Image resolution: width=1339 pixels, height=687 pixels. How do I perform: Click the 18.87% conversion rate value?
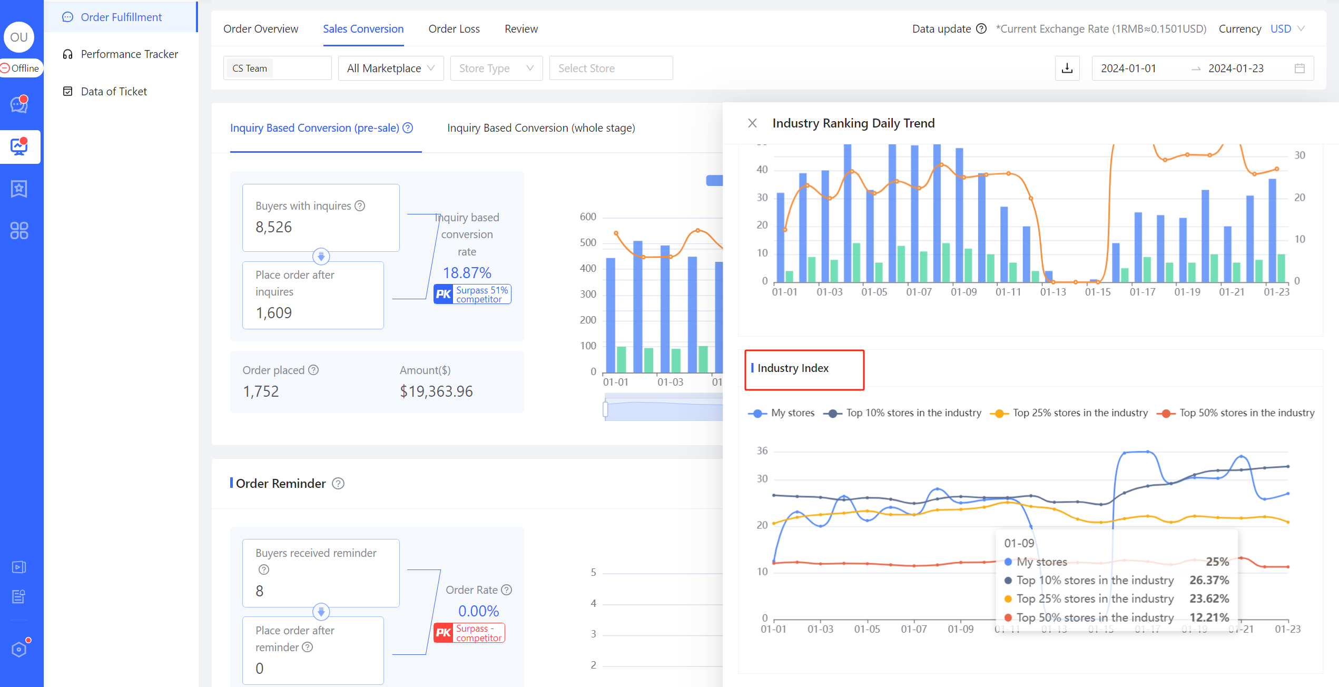point(467,273)
